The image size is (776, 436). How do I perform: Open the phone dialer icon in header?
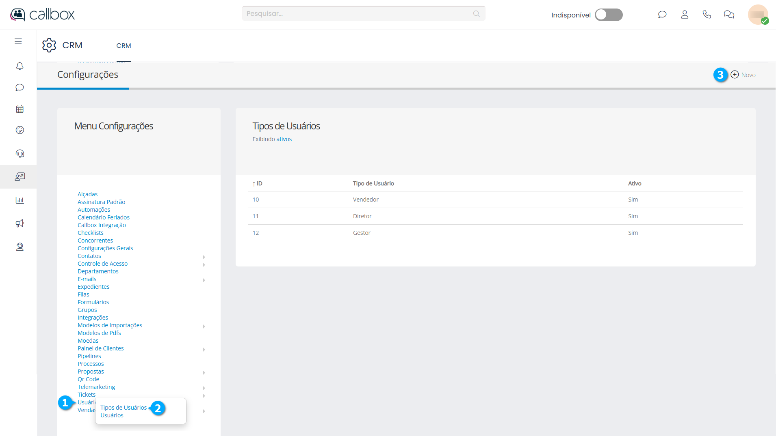tap(707, 15)
